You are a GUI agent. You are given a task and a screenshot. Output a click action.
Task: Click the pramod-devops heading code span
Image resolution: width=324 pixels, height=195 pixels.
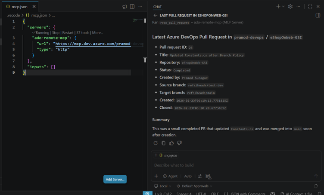(x=249, y=38)
